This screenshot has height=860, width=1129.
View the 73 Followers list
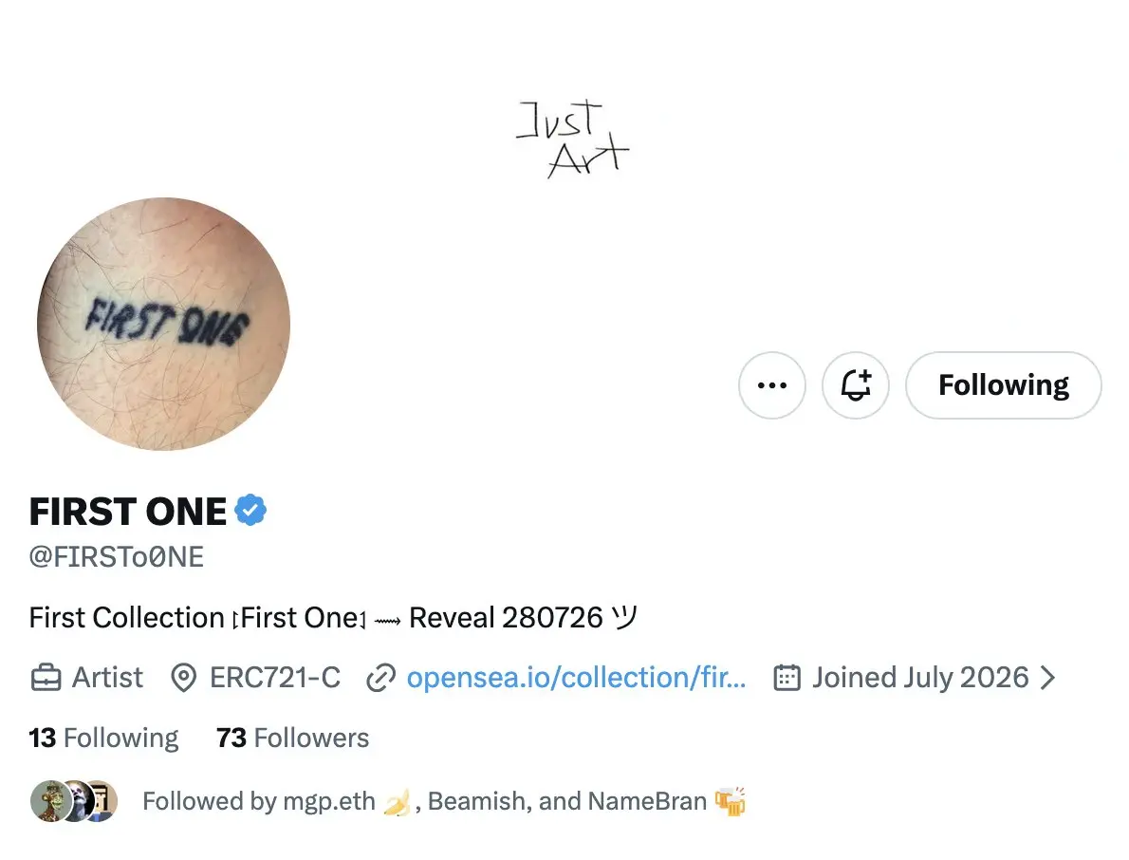pyautogui.click(x=292, y=738)
